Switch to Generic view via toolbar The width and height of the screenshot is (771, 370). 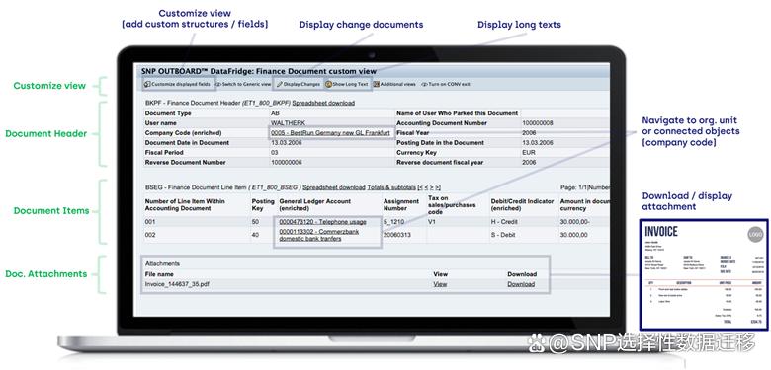pyautogui.click(x=243, y=85)
